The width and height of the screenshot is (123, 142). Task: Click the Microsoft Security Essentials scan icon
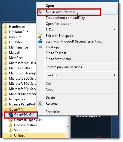[x=40, y=41]
